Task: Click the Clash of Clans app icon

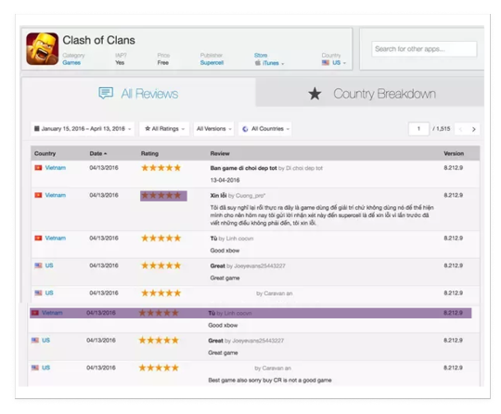Action: coord(42,49)
